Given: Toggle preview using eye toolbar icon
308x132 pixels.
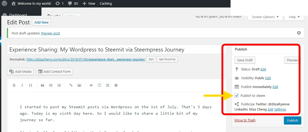Looking at the screenshot, I should 91,85.
